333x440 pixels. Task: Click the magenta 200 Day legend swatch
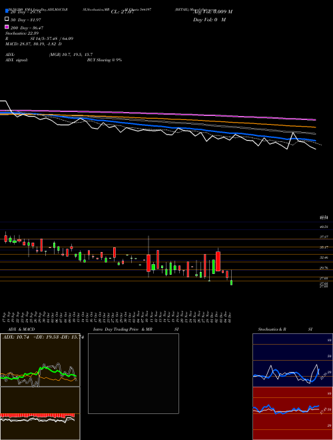(7, 27)
